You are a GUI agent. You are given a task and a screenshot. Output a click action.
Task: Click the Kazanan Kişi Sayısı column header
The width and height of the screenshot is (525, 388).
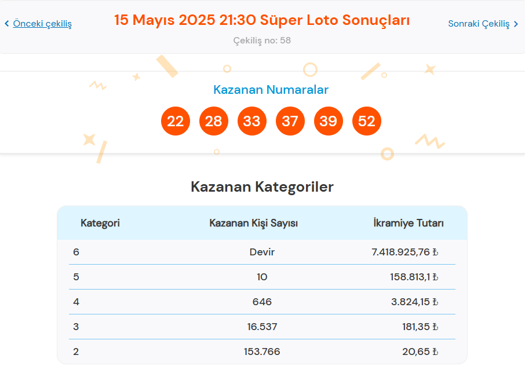[x=253, y=223]
